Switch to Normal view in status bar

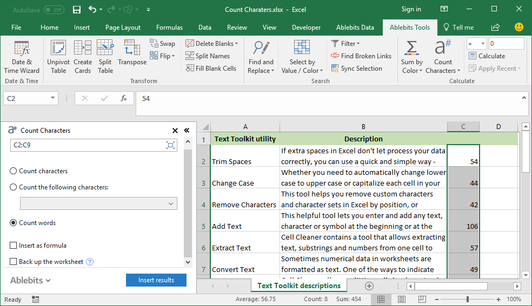(x=381, y=299)
